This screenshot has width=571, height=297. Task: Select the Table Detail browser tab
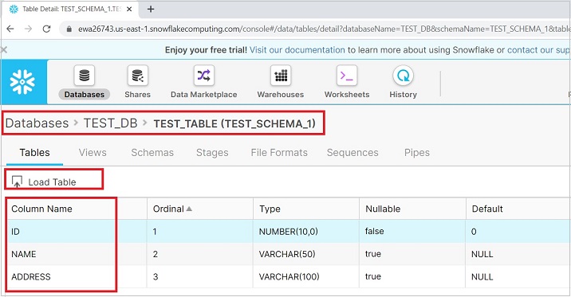click(x=71, y=9)
